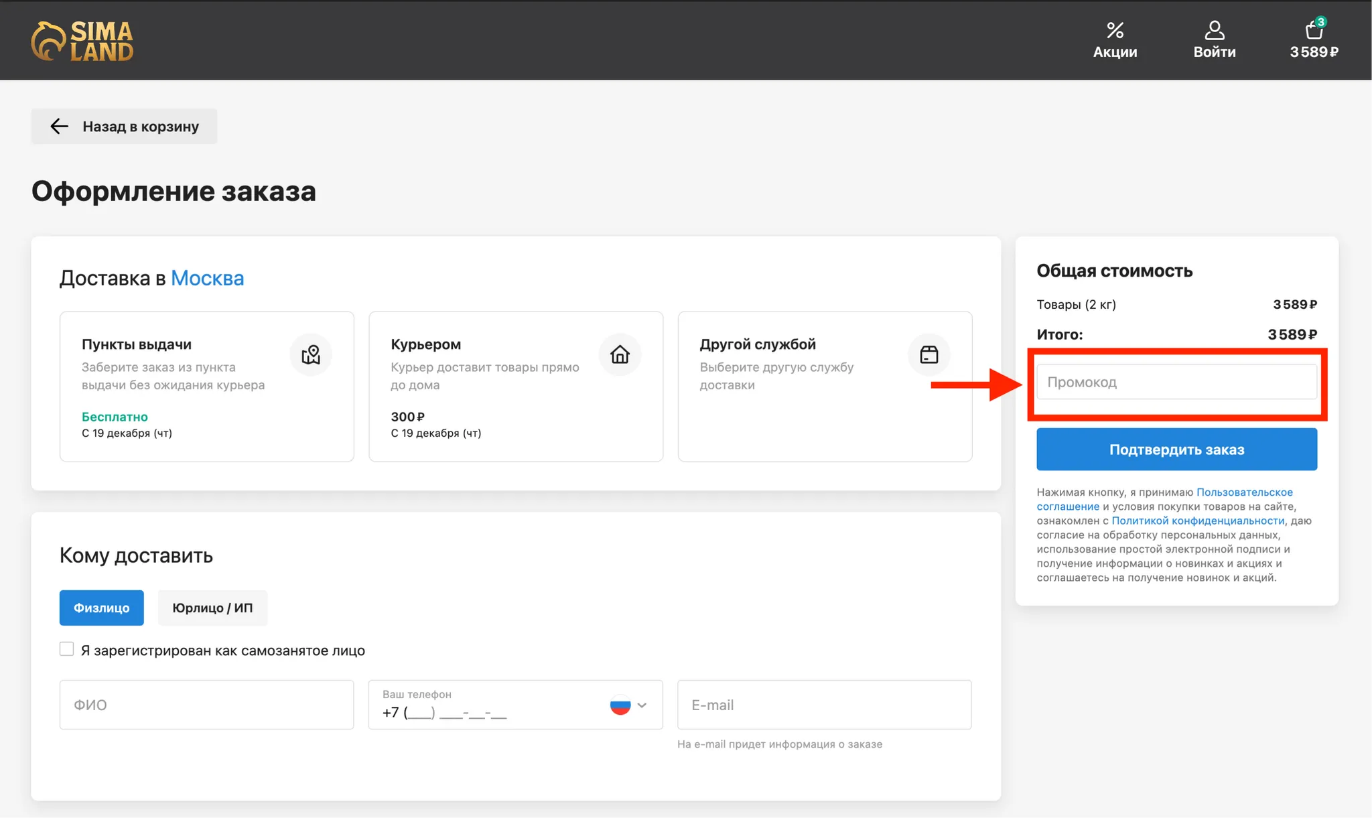Click the Акции menu label
The height and width of the screenshot is (818, 1372).
[1115, 52]
